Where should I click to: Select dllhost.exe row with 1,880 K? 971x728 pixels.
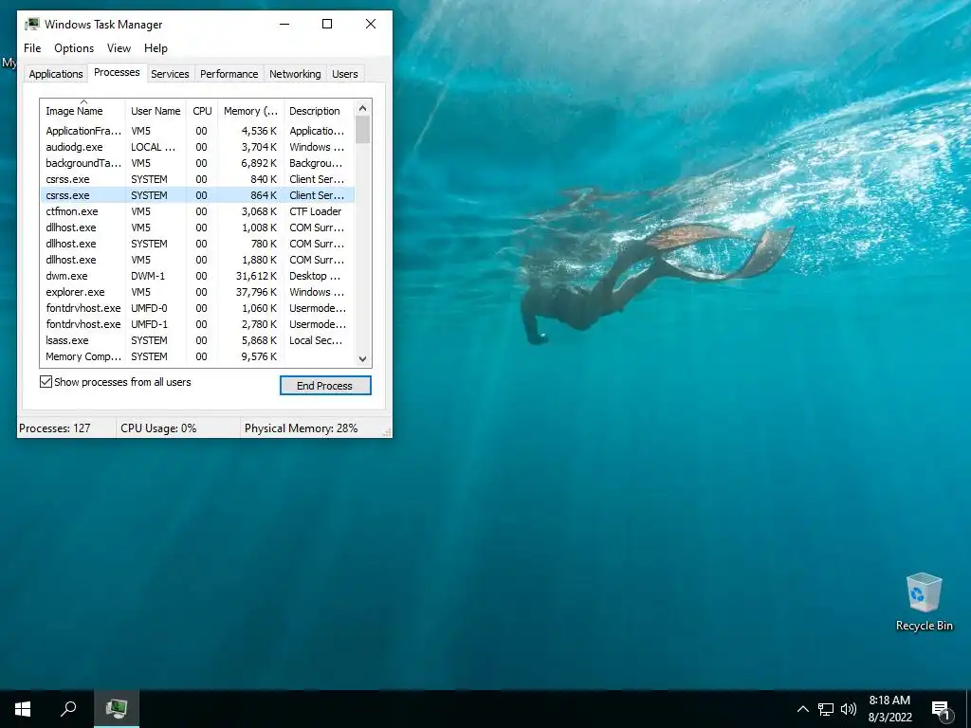tap(197, 260)
